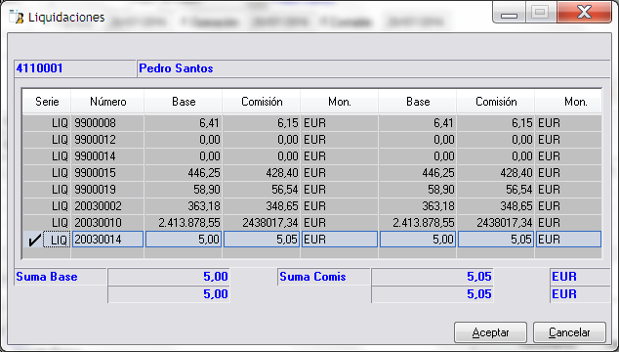Viewport: 619px width, 352px height.
Task: Click the second commission value 2438017,34
Action: pos(496,223)
